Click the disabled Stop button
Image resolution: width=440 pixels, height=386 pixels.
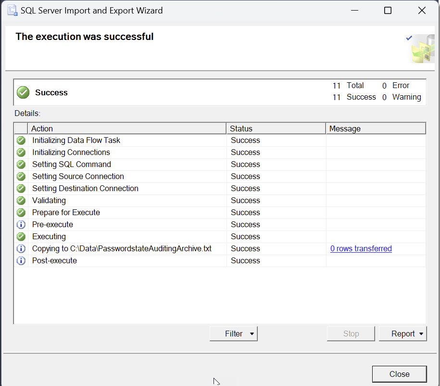coord(351,334)
